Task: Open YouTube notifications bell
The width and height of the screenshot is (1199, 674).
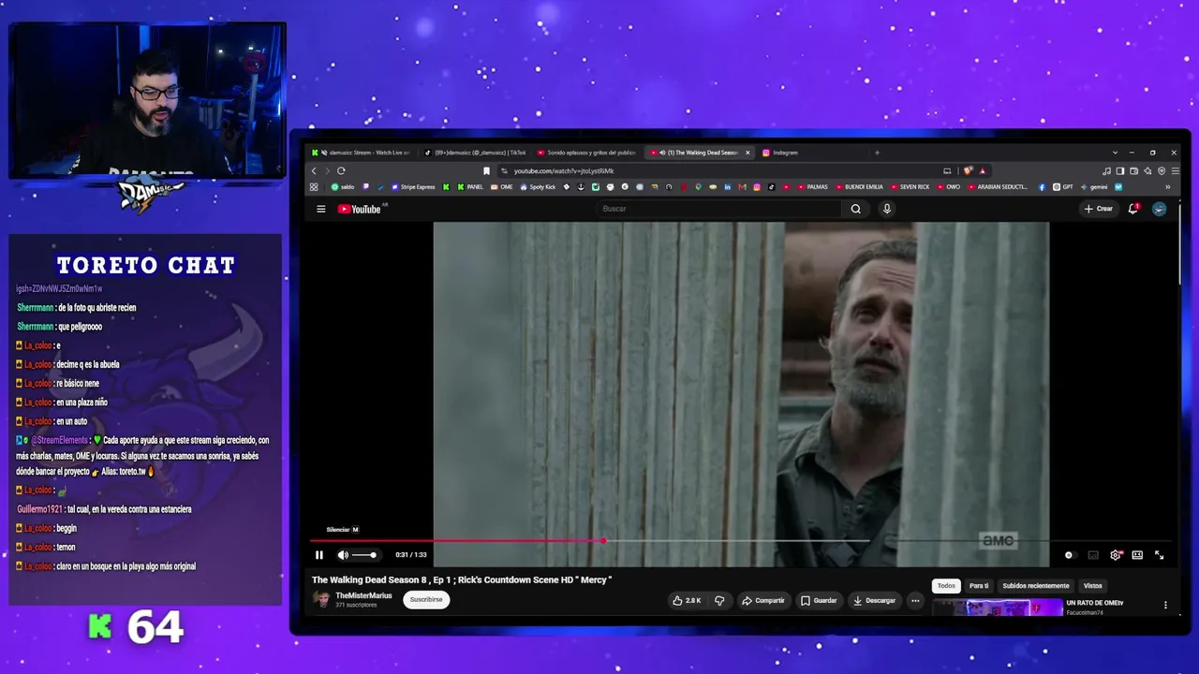Action: (1132, 209)
